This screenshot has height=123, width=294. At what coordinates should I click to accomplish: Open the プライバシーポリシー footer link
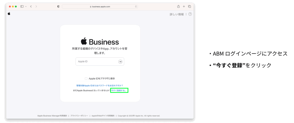pos(79,116)
